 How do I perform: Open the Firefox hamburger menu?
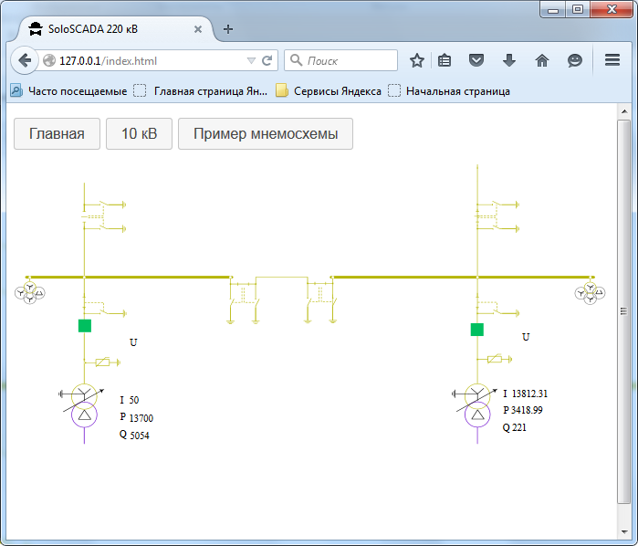click(612, 60)
